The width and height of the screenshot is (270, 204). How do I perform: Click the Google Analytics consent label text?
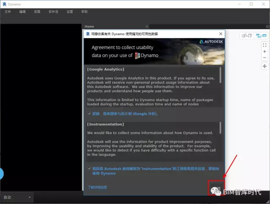[x=125, y=114]
